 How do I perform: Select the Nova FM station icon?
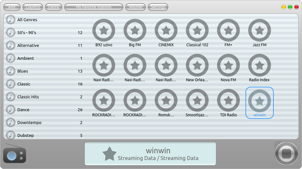coord(228,65)
